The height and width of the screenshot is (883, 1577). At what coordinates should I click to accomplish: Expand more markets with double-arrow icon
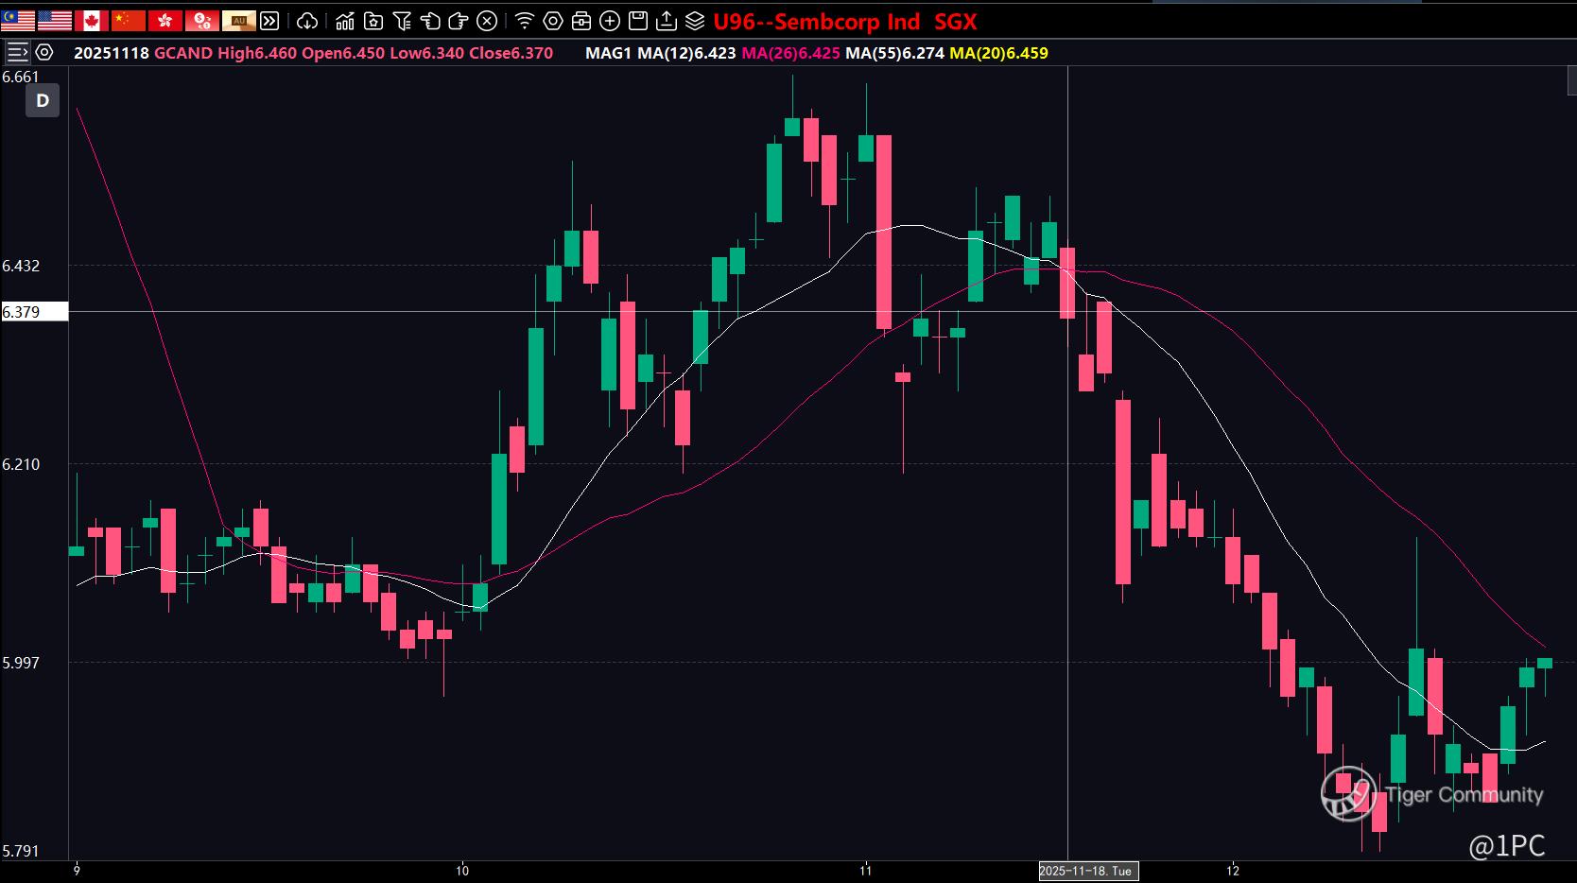269,21
